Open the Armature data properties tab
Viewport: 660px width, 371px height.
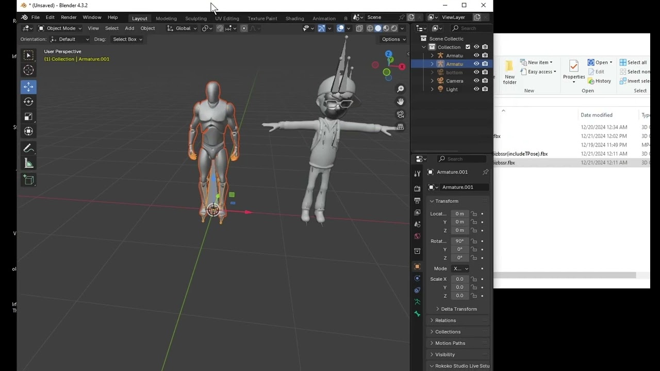point(417,302)
